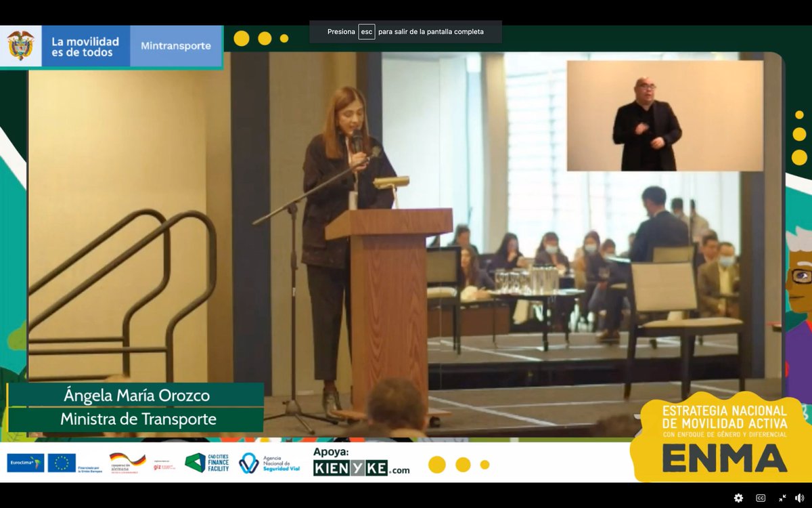Click the ENMA logo text
The height and width of the screenshot is (508, 812).
[x=724, y=458]
